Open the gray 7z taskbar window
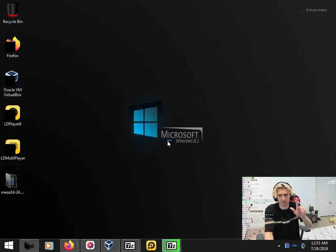This screenshot has height=252, width=336. click(x=130, y=245)
